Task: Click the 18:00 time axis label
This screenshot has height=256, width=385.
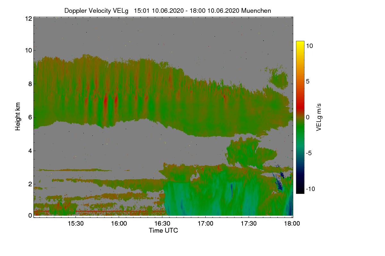Action: click(x=292, y=224)
